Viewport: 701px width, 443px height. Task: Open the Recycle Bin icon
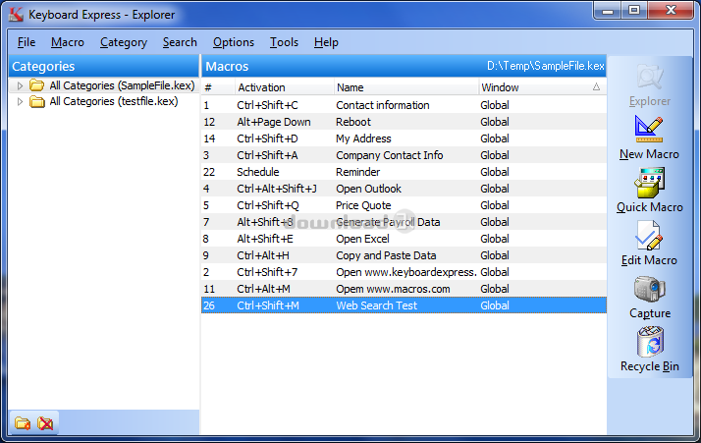(650, 342)
